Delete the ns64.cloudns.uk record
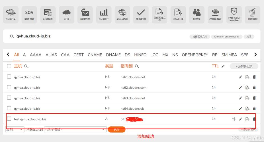The height and width of the screenshot is (142, 264). [x=254, y=108]
